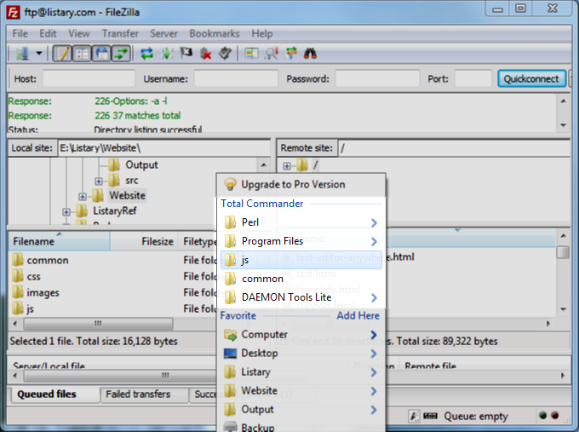The image size is (579, 432).
Task: Refresh the file and folder lists
Action: click(x=146, y=54)
